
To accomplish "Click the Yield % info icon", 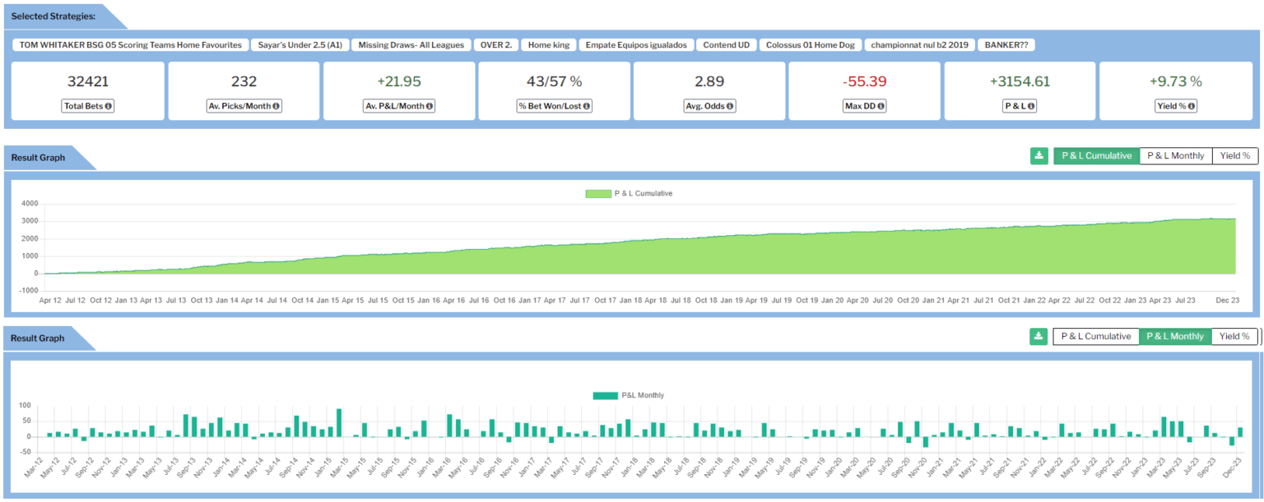I will [1192, 106].
